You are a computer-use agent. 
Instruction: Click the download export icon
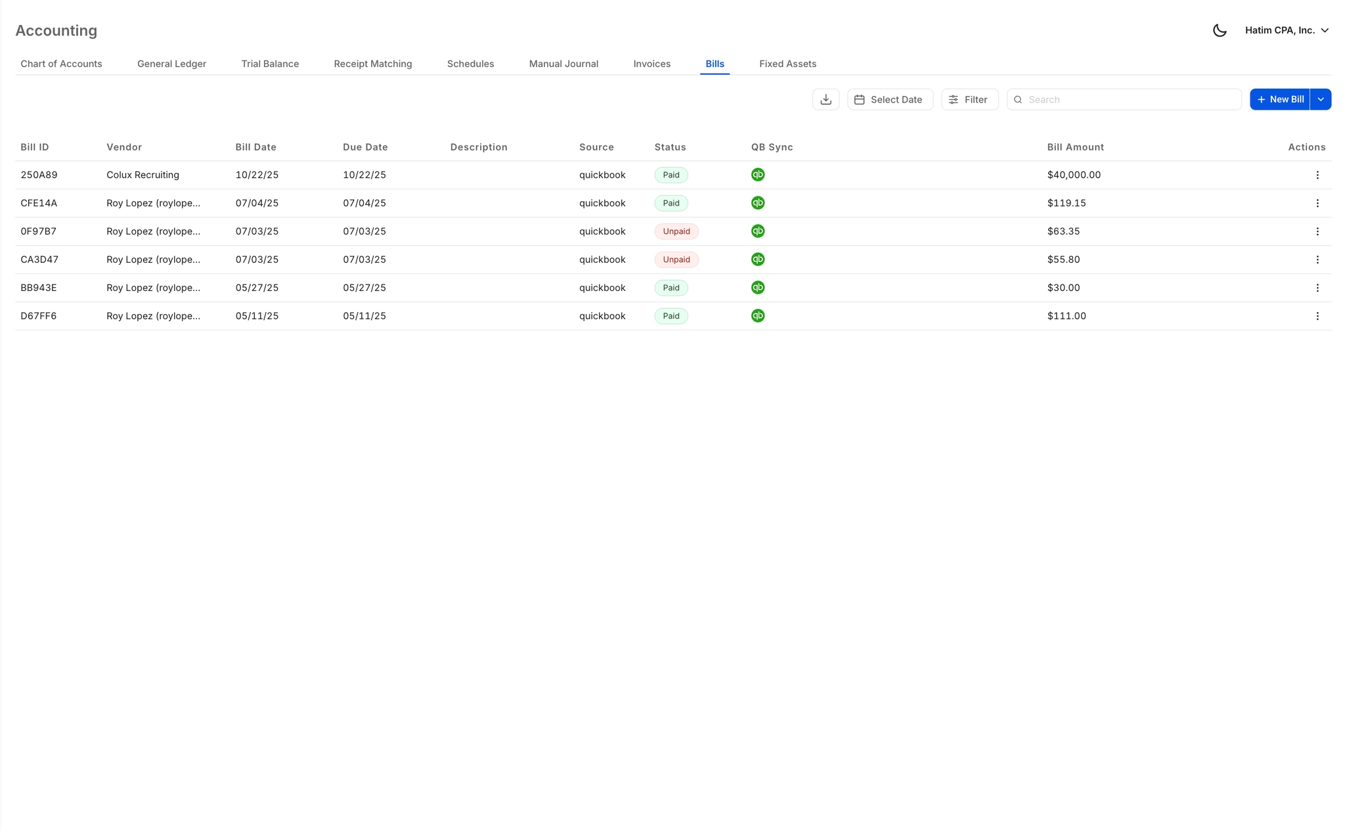(826, 99)
